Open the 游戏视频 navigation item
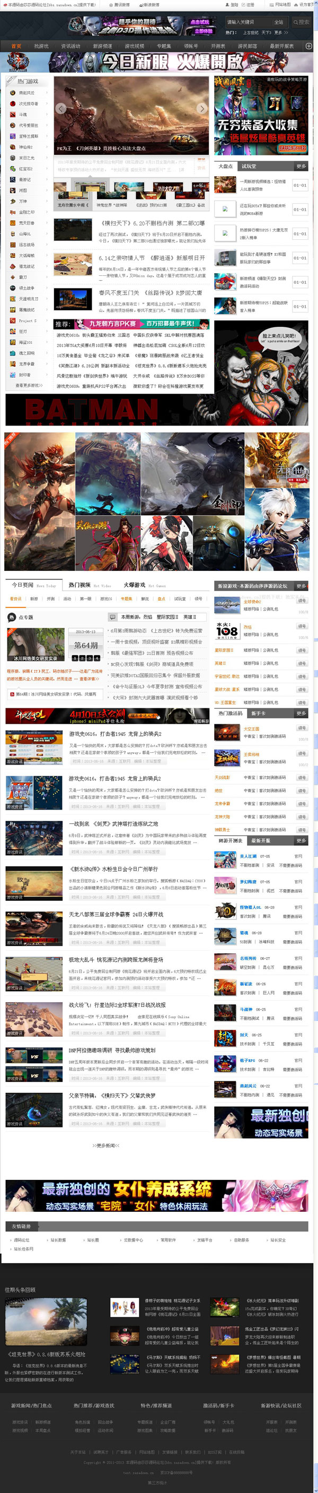This screenshot has width=318, height=1493. coord(135,46)
